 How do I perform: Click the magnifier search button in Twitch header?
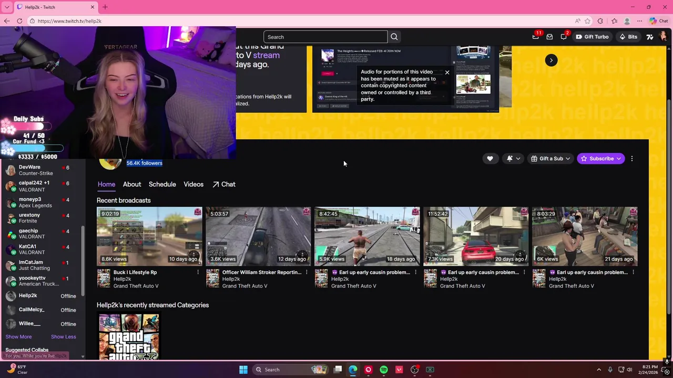pos(394,37)
